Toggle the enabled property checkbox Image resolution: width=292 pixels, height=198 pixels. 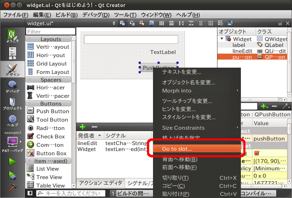pyautogui.click(x=257, y=153)
